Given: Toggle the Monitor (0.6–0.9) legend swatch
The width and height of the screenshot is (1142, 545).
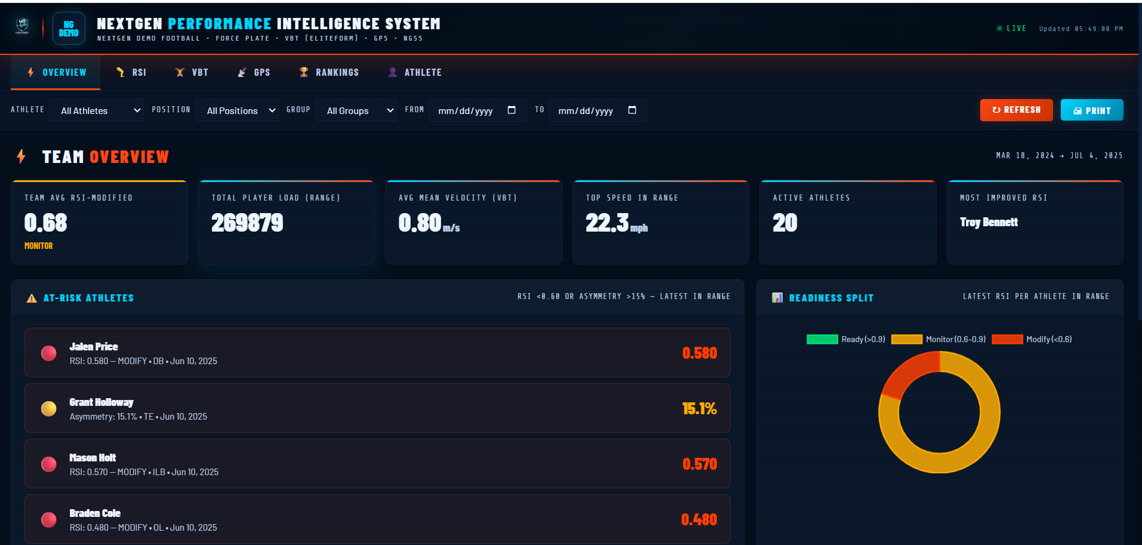Looking at the screenshot, I should click(907, 339).
